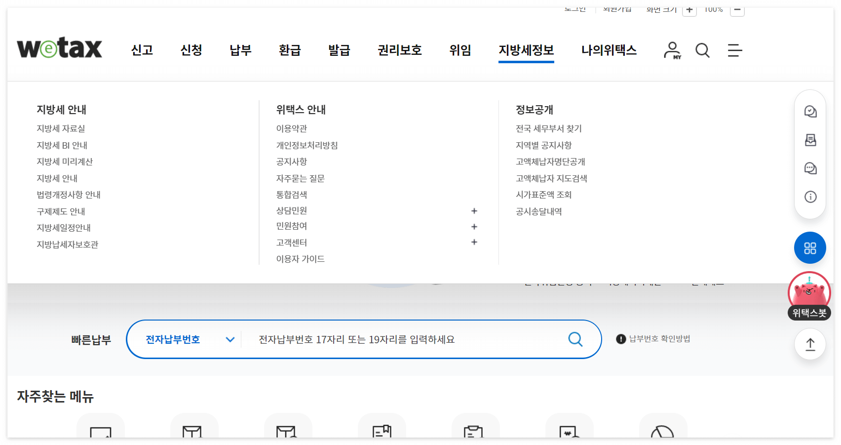Open the blue quick menu grid icon
This screenshot has height=445, width=841.
click(x=810, y=248)
